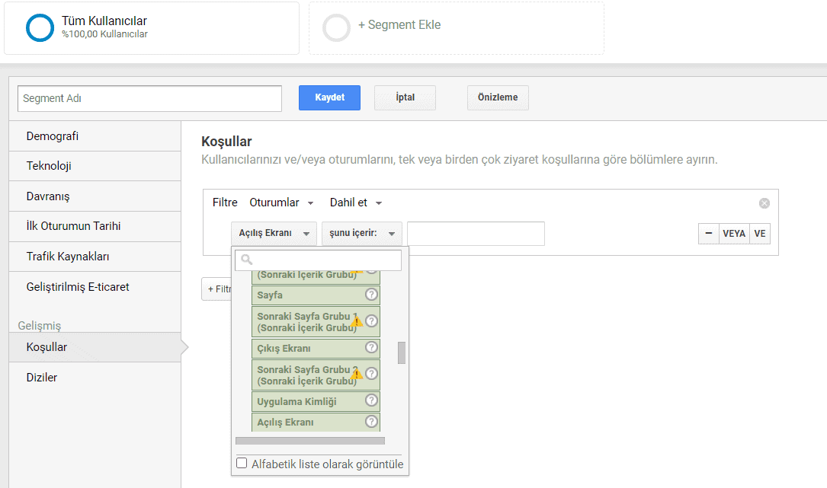Screen dimensions: 827x488
Task: Add an OR condition with VEYA button
Action: (733, 234)
